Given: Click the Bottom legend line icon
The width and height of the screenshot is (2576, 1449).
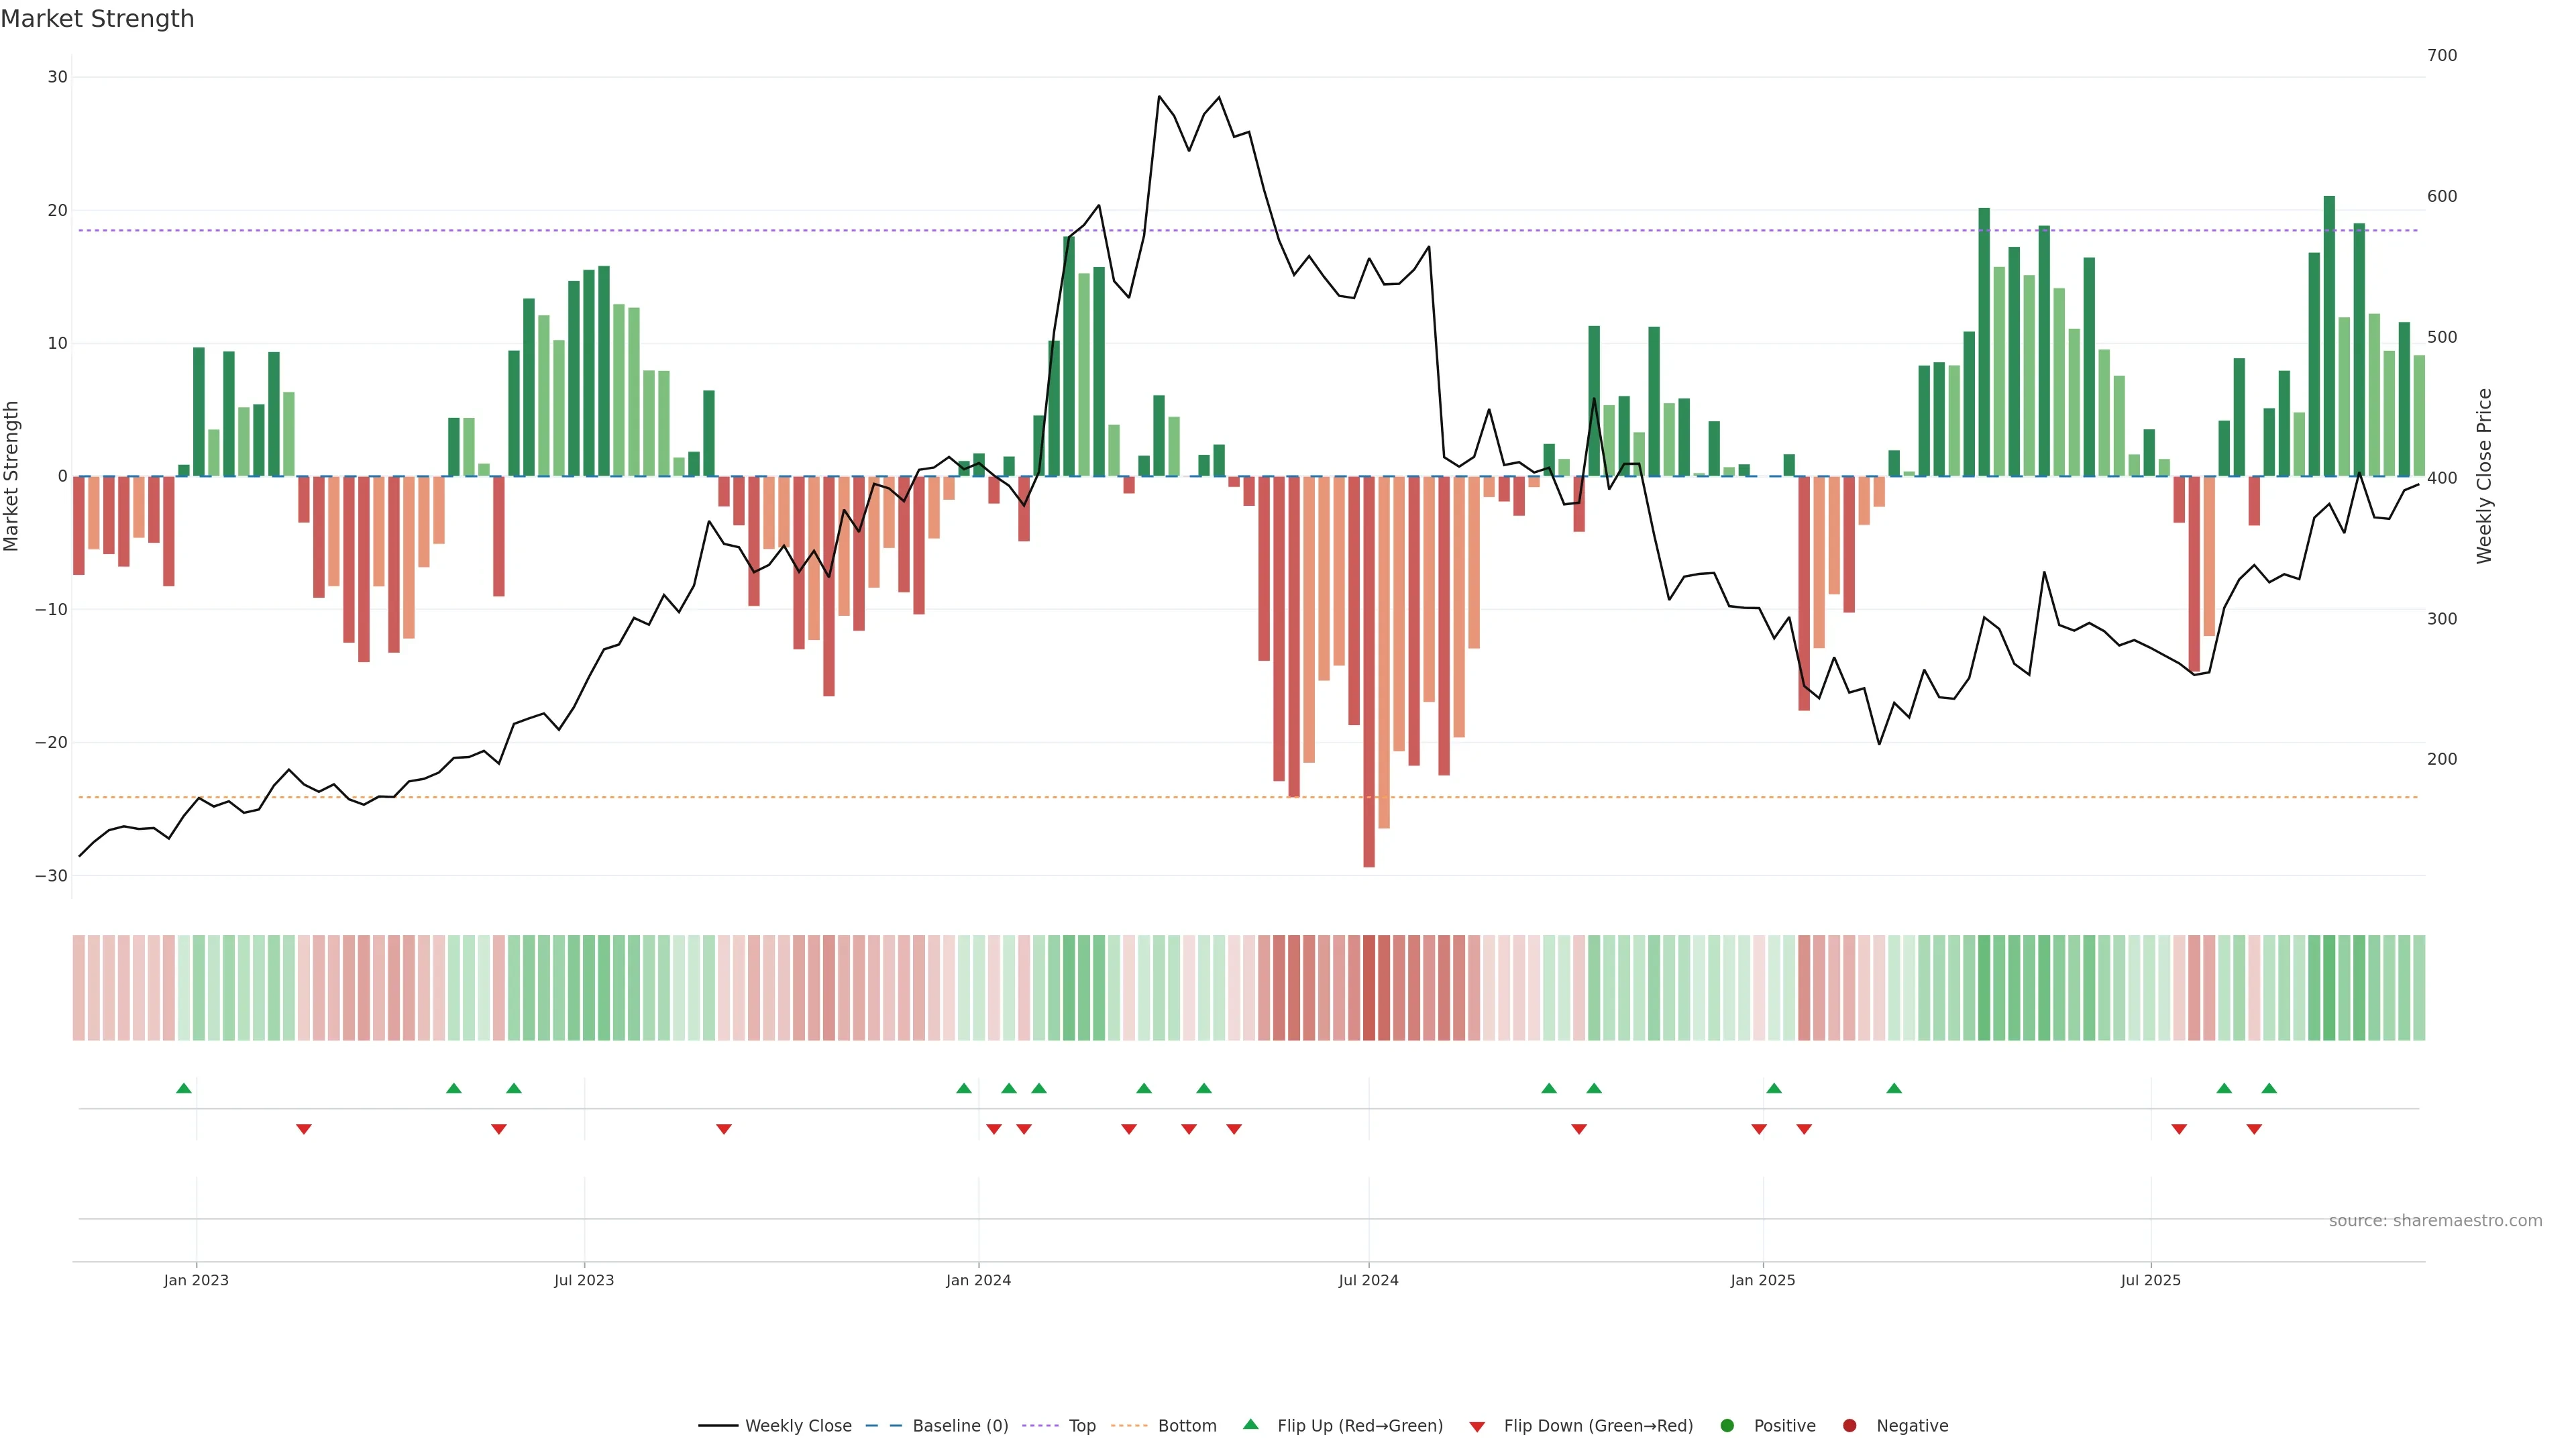Looking at the screenshot, I should pyautogui.click(x=1129, y=1426).
